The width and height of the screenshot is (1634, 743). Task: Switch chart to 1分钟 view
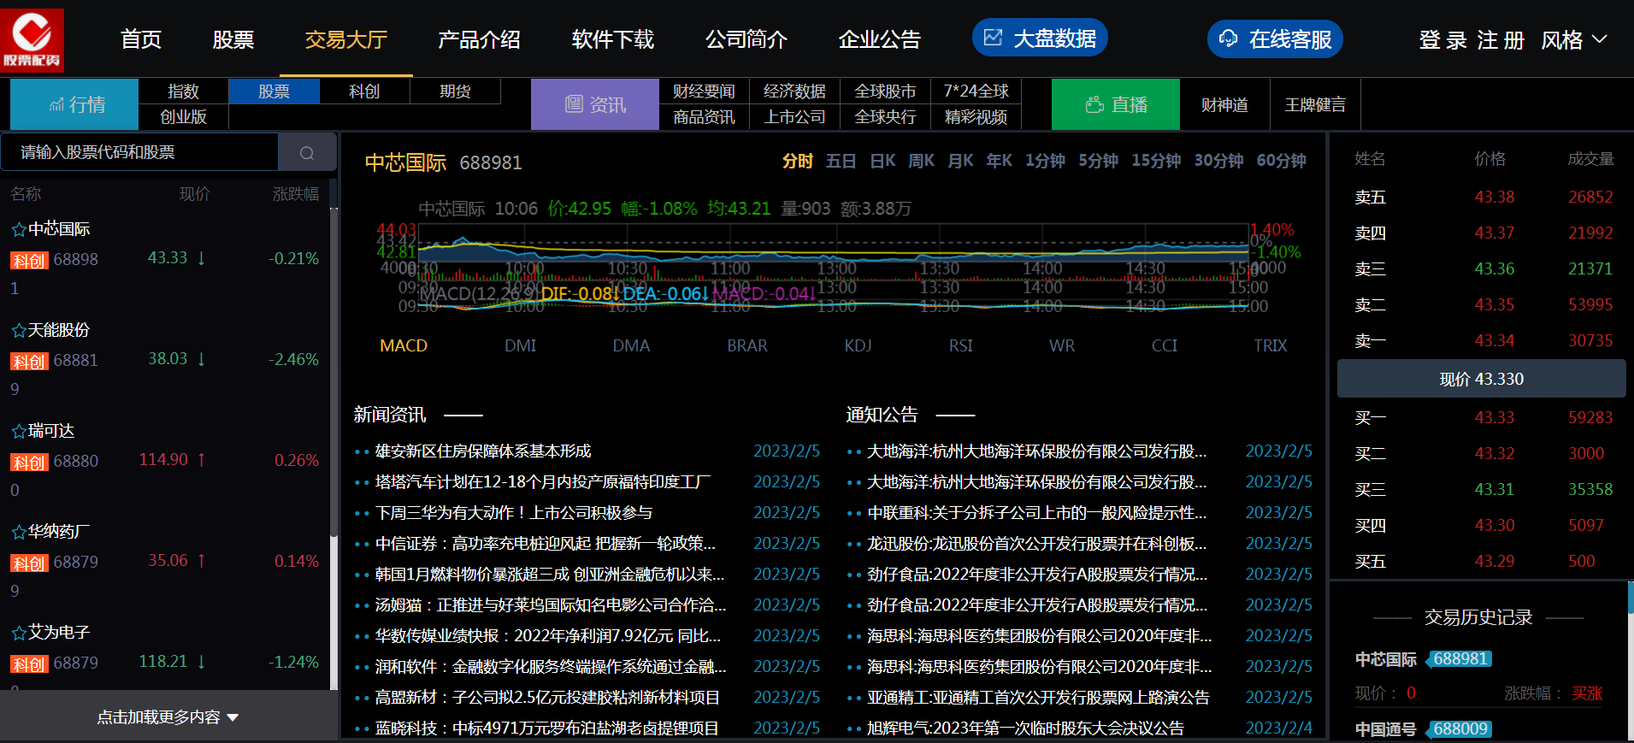pos(1046,161)
